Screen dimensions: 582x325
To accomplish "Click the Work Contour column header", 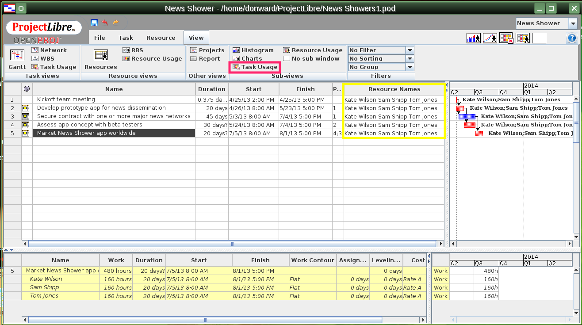I will click(313, 260).
